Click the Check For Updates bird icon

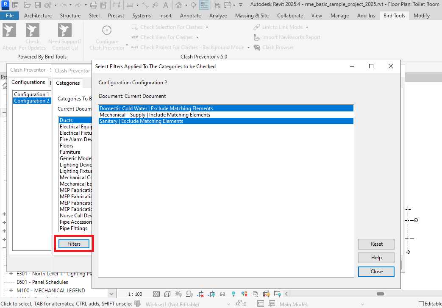point(32,31)
